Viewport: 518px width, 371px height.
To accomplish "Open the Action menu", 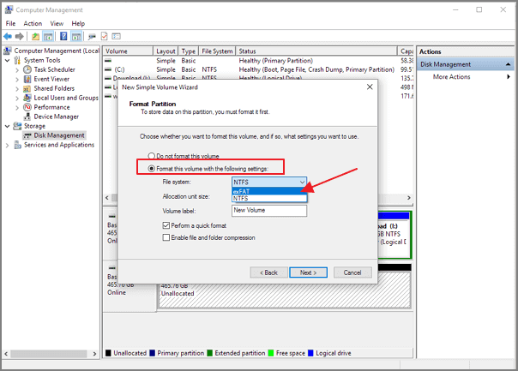I will [33, 23].
